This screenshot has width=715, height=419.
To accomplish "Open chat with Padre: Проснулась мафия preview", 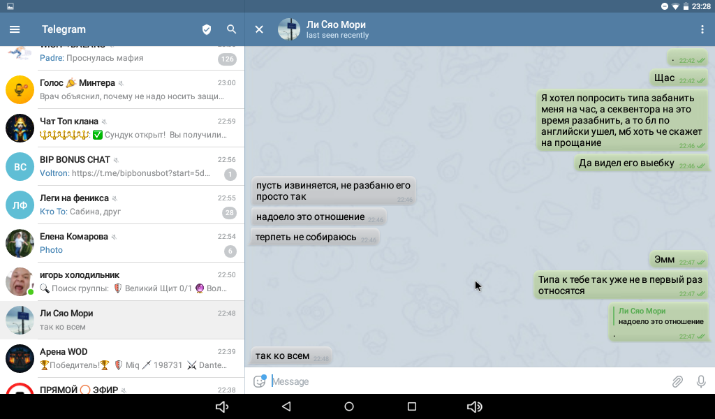I will (x=122, y=58).
